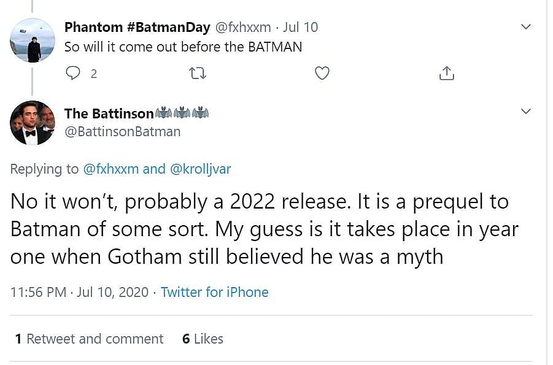Click the Jul 10 date on Phantom's tweet
The width and height of the screenshot is (553, 365).
click(x=300, y=28)
